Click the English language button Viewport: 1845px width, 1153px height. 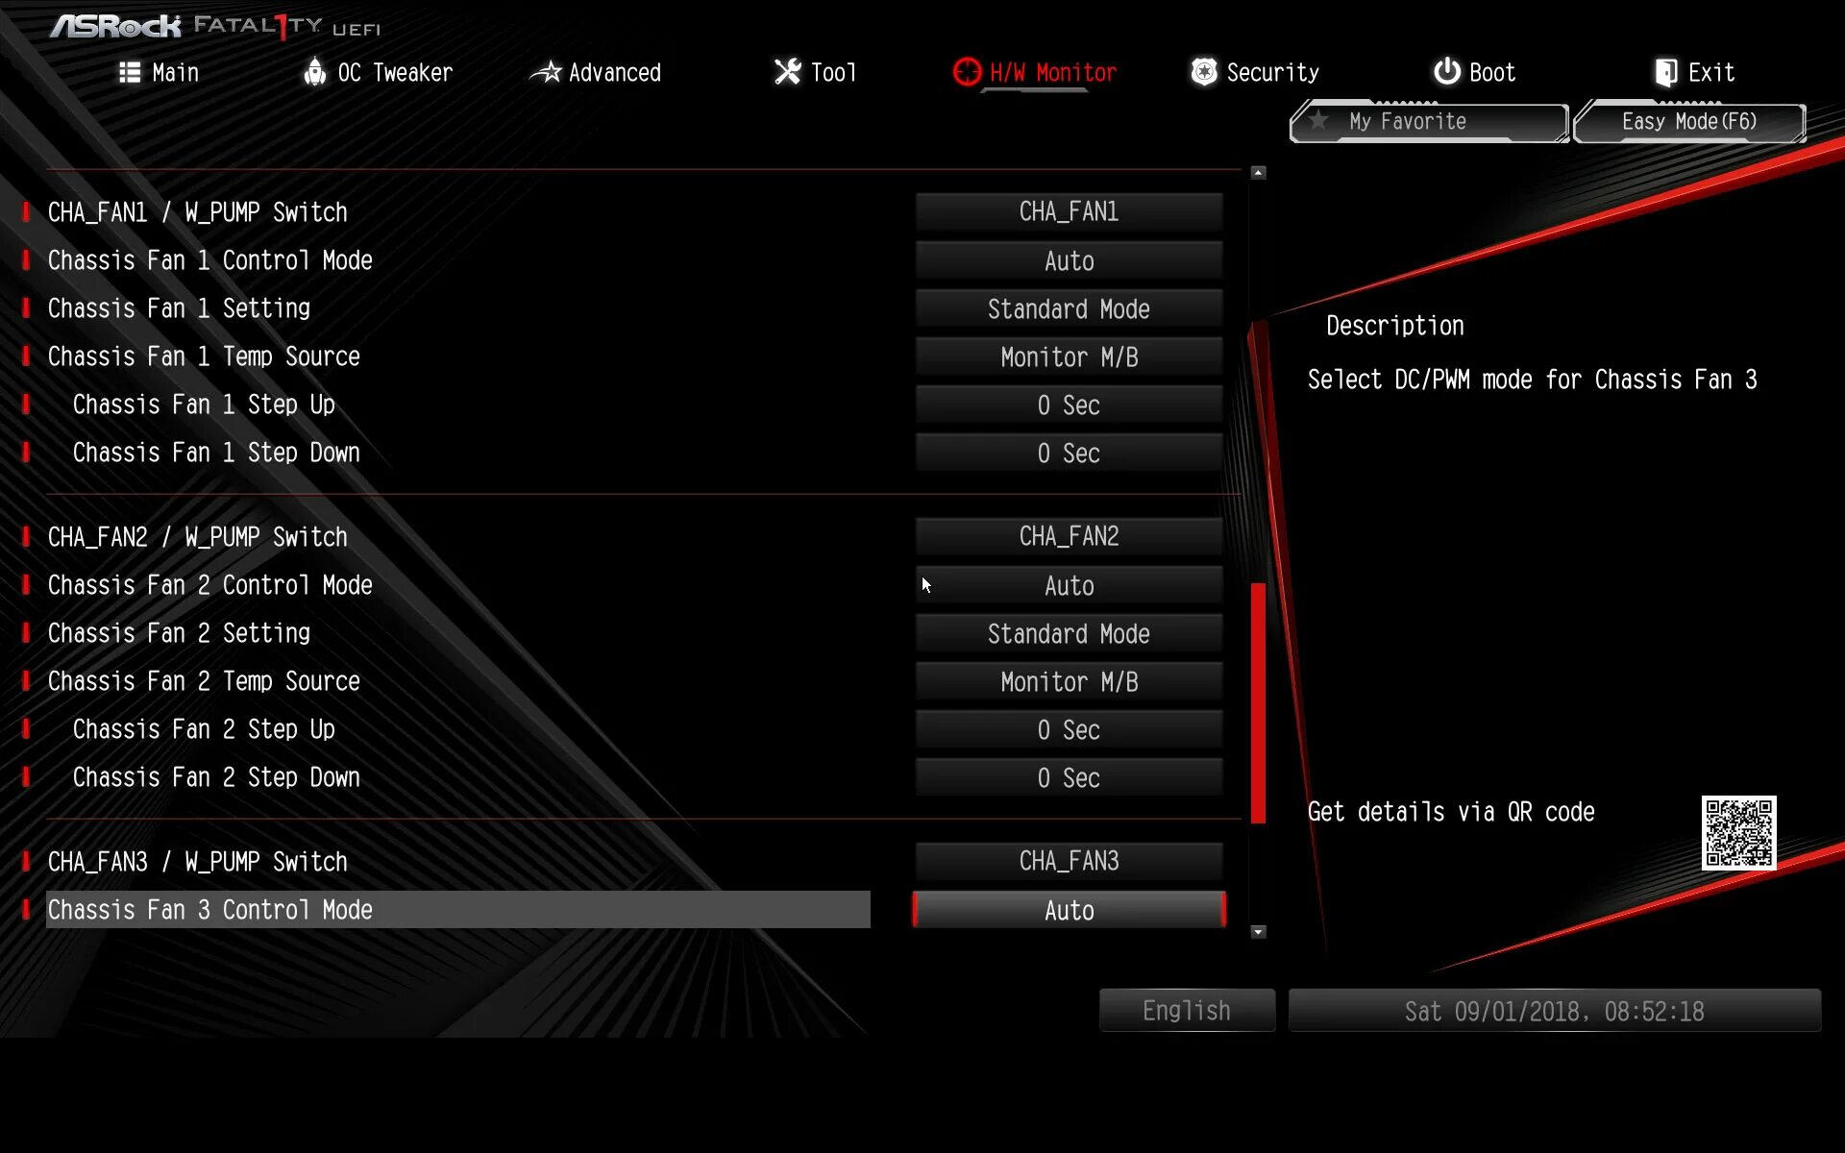(1186, 1011)
